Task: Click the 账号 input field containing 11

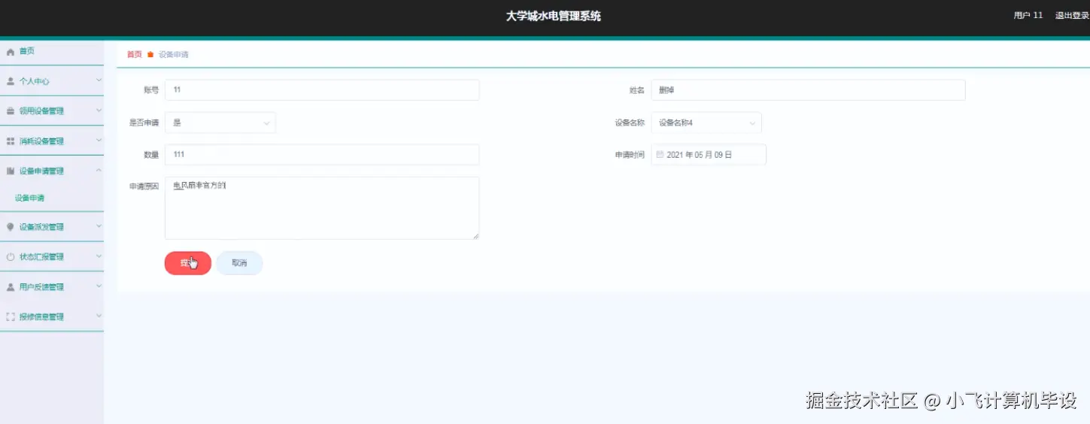Action: (x=322, y=90)
